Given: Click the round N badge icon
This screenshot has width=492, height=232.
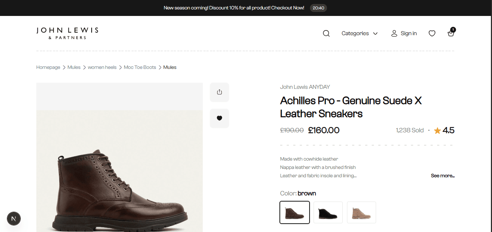Looking at the screenshot, I should tap(14, 219).
